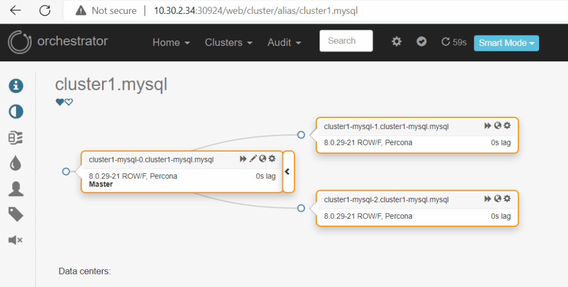Click the globe icon on cluster1-mysql-0 node
568x287 pixels.
(262, 158)
